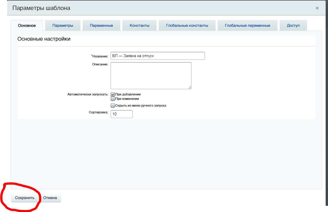Click the Описание label
Viewport: 328px width, 212px height.
[100, 64]
